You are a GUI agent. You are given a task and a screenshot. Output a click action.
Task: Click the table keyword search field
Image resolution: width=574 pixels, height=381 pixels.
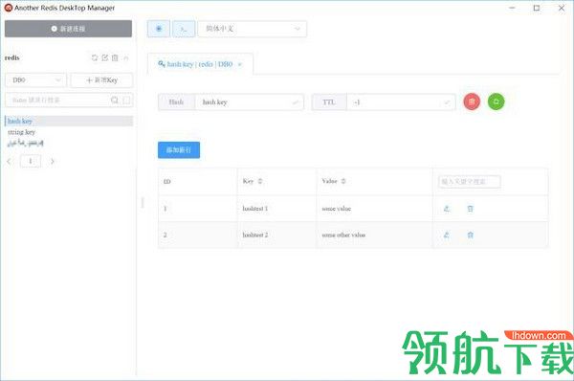tap(470, 181)
